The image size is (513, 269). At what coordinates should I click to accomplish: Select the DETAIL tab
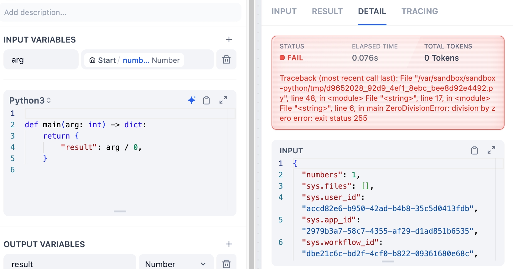(372, 12)
